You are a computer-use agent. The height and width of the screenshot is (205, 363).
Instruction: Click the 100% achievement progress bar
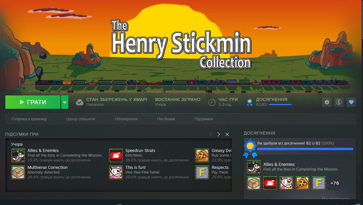coord(305,149)
